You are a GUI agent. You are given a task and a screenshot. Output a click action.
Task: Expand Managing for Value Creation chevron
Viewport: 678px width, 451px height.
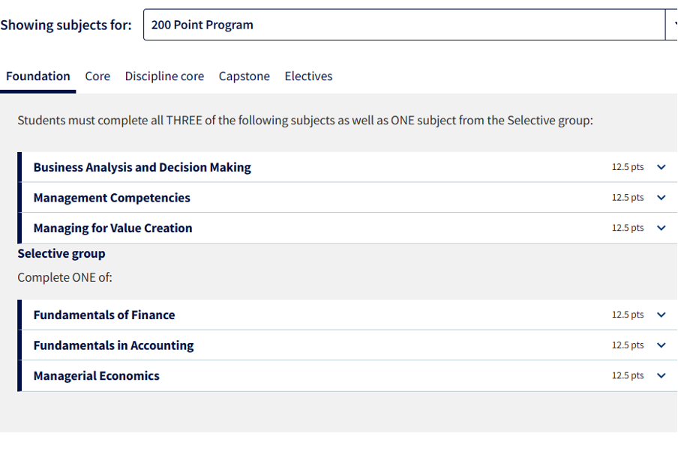click(x=661, y=228)
